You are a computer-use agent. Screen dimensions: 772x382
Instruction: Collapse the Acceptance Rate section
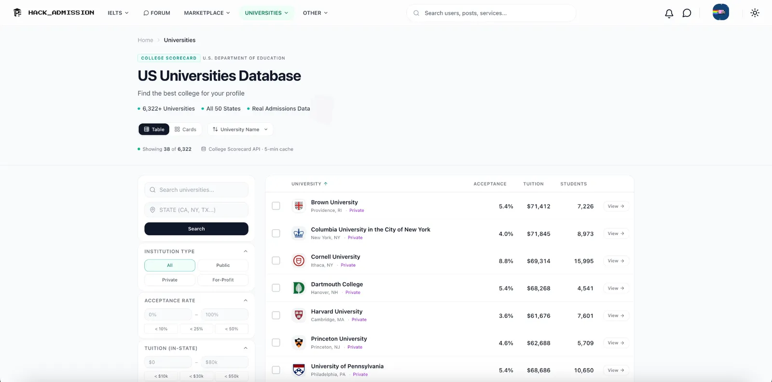(246, 301)
